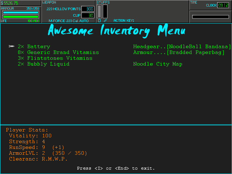Click the green life bar
Viewport: 232px width, 174px height.
pyautogui.click(x=21, y=17)
